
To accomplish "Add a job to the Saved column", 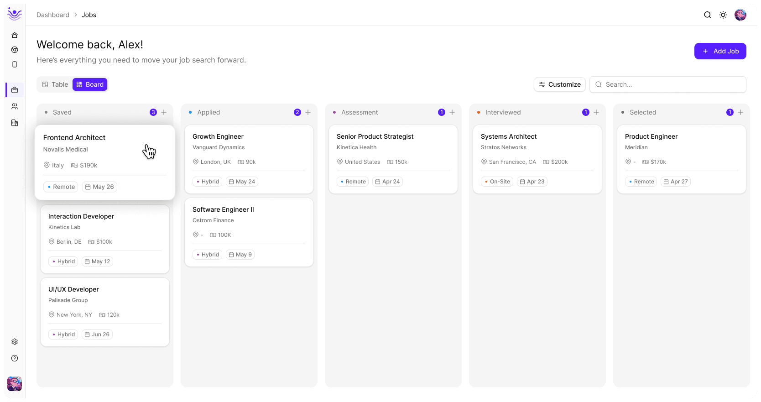I will (164, 112).
